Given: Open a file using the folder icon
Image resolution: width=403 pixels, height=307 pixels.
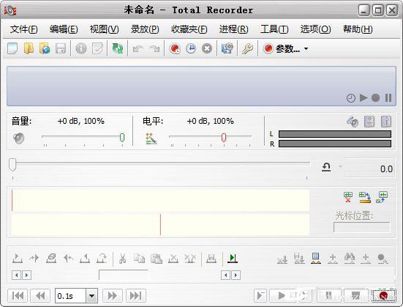Looking at the screenshot, I should click(29, 48).
